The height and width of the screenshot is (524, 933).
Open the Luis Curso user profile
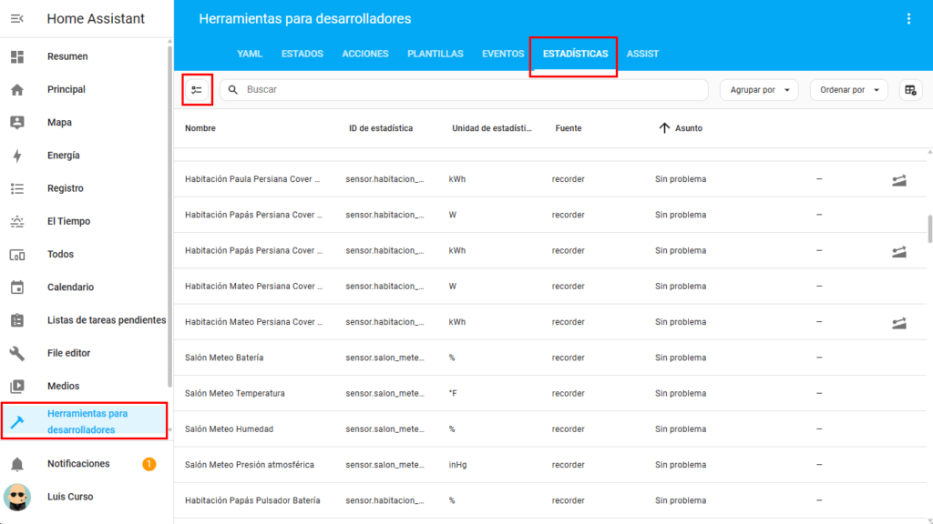click(x=69, y=497)
